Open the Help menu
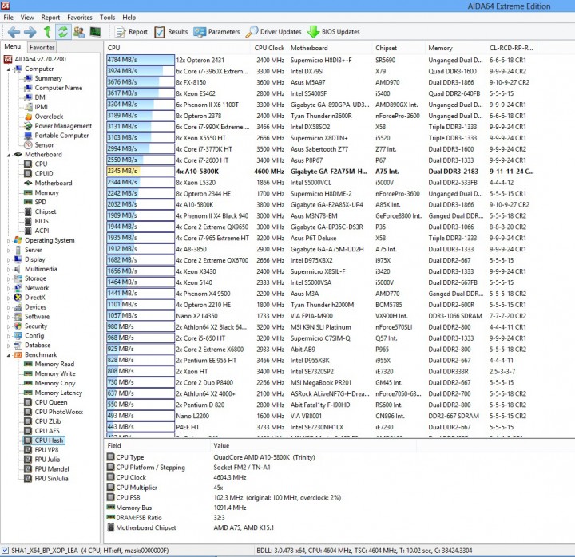Screen dimensions: 575x557 click(129, 18)
